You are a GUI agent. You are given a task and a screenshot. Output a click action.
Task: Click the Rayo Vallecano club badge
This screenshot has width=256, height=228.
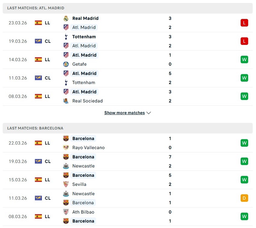66,148
